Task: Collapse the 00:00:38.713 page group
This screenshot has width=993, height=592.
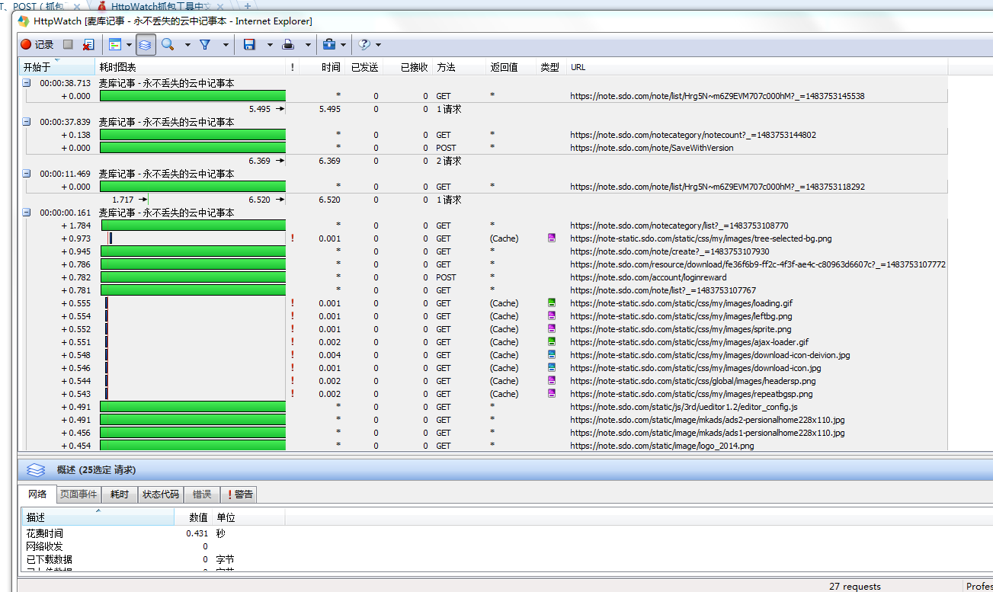Action: coord(27,83)
